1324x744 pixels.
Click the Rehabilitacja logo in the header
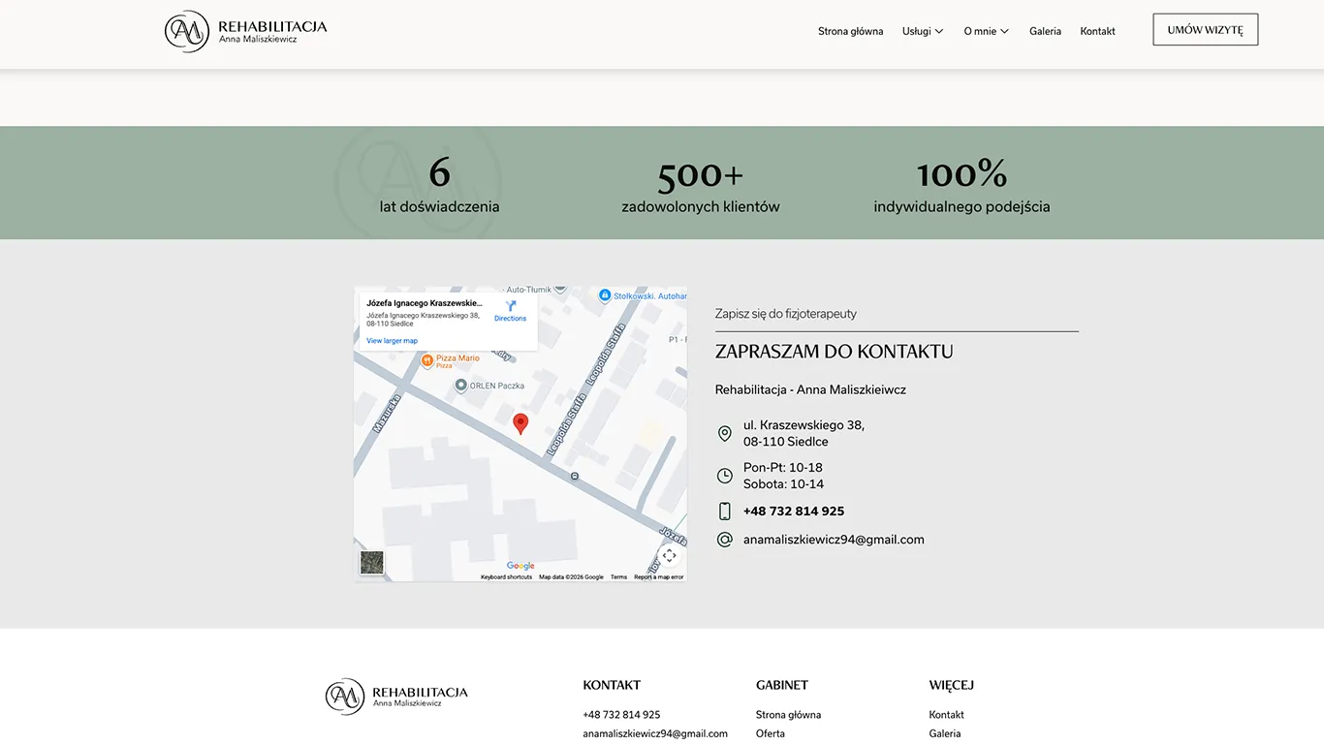tap(245, 31)
